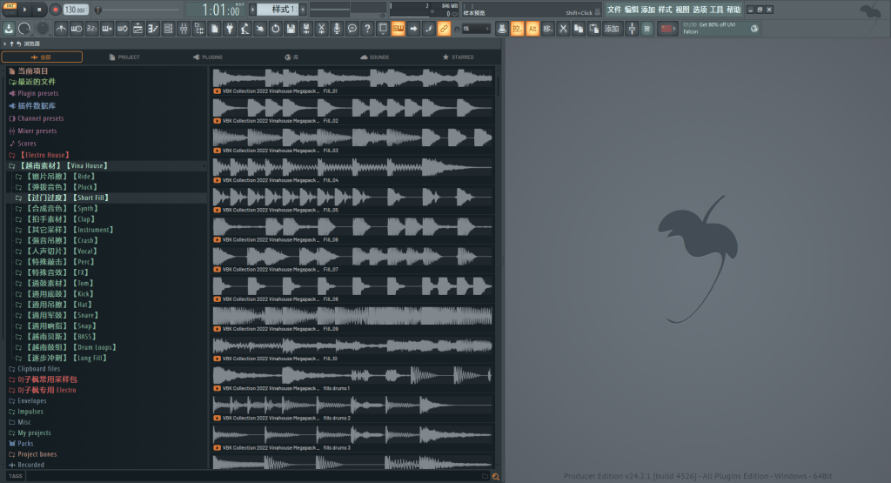Image resolution: width=891 pixels, height=483 pixels.
Task: Click the undo history circular arrow icon
Action: coord(276,29)
